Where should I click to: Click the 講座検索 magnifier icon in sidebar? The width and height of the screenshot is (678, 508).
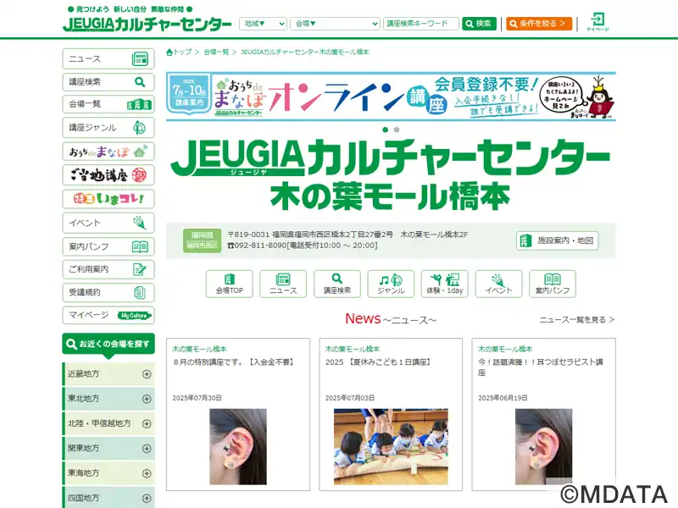point(140,81)
